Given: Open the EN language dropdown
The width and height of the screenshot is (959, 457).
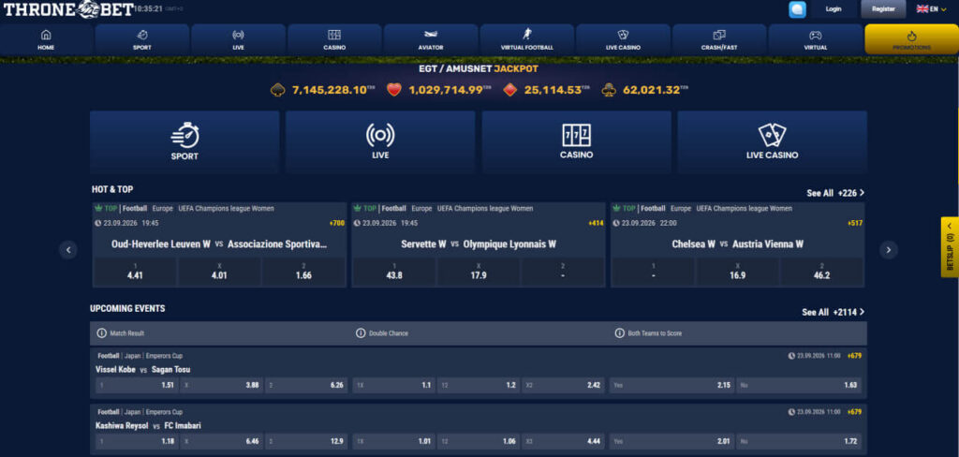Looking at the screenshot, I should point(932,9).
